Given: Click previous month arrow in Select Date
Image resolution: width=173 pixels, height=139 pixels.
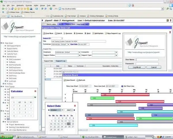Looking at the screenshot, I should click(x=49, y=110).
